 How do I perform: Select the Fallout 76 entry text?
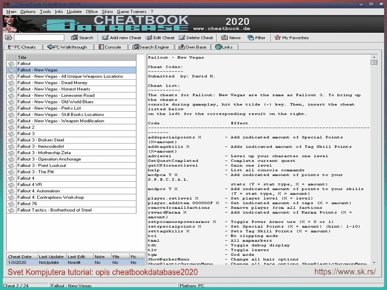click(27, 203)
